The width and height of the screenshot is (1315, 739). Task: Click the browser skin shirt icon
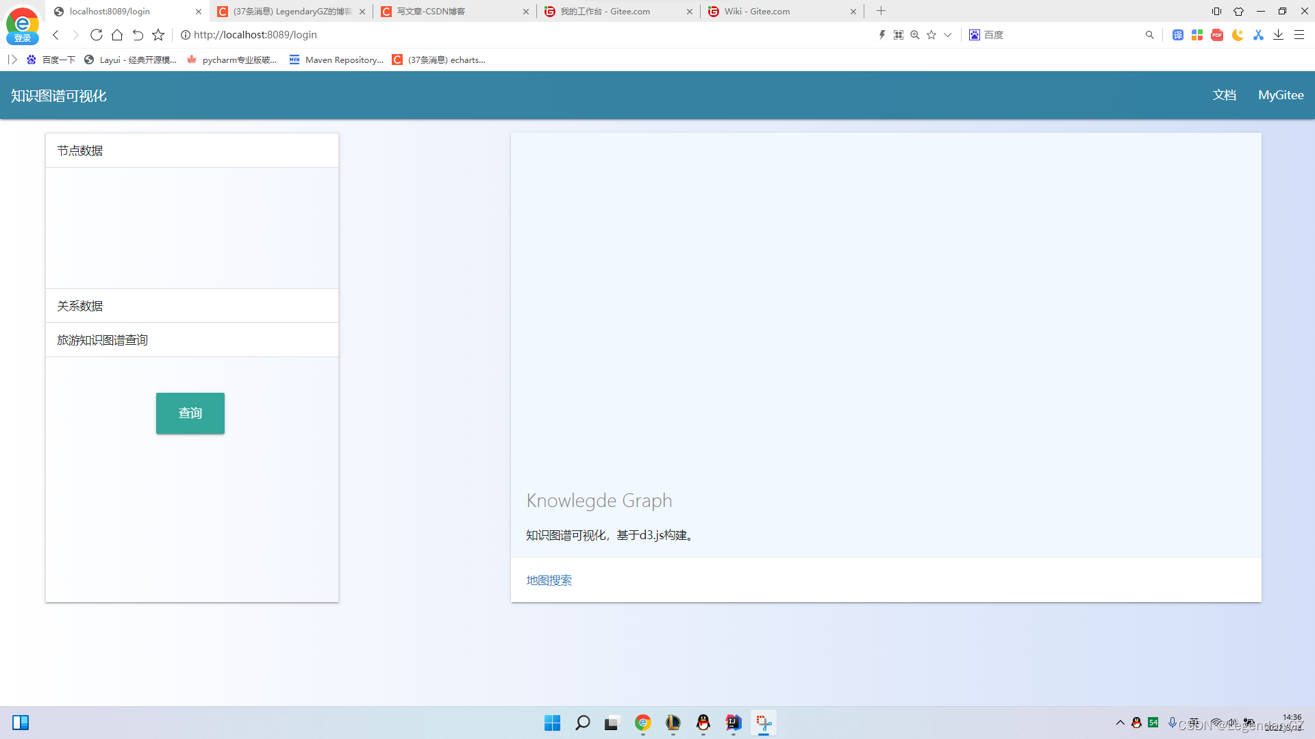pos(1238,11)
